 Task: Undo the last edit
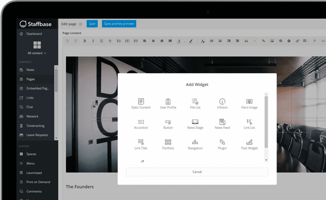click(68, 41)
